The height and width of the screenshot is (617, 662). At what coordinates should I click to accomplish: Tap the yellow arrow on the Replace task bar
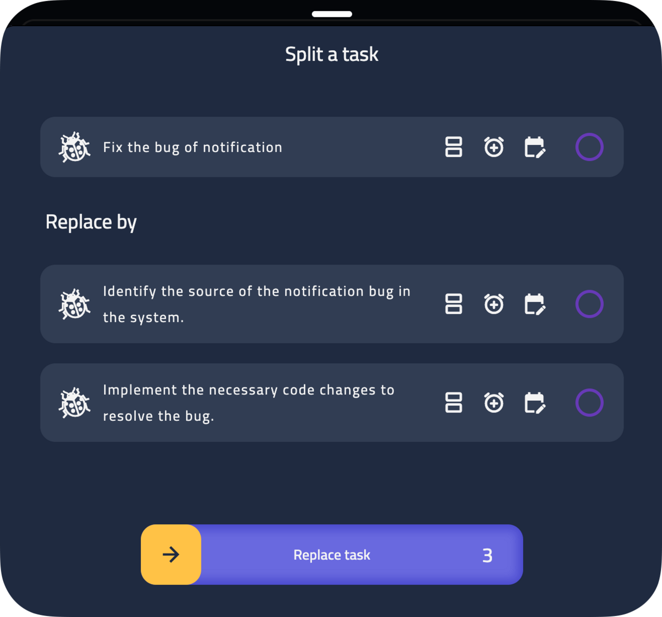[x=171, y=554]
